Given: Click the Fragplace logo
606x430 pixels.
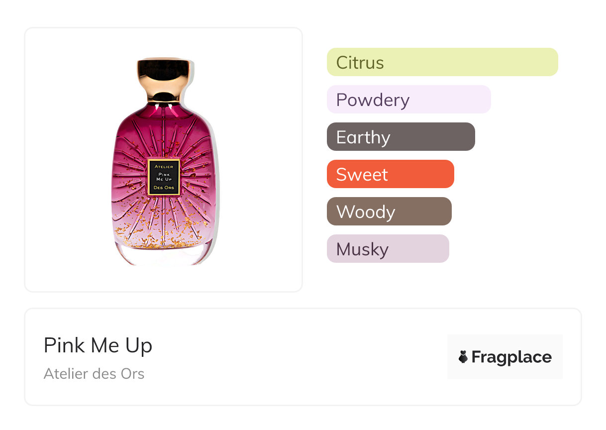Looking at the screenshot, I should pyautogui.click(x=505, y=357).
